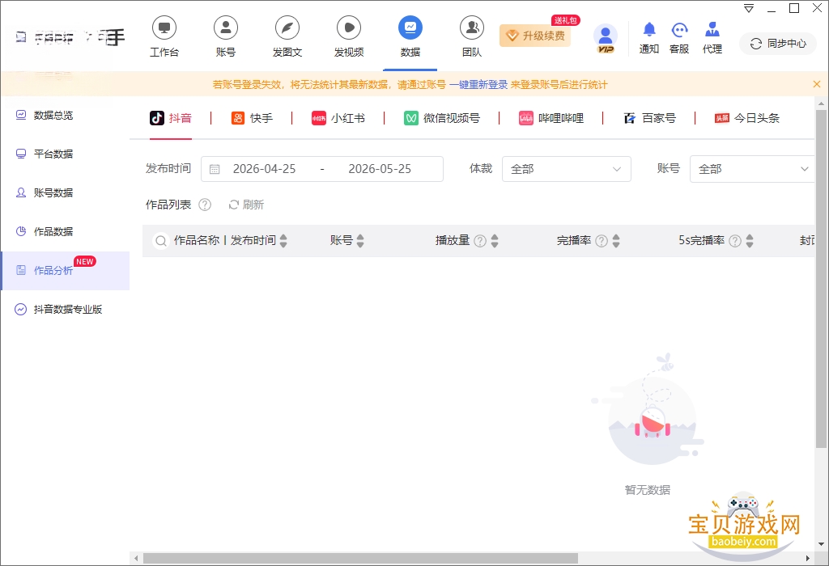Select 作品分析 in the sidebar
829x566 pixels.
[65, 270]
